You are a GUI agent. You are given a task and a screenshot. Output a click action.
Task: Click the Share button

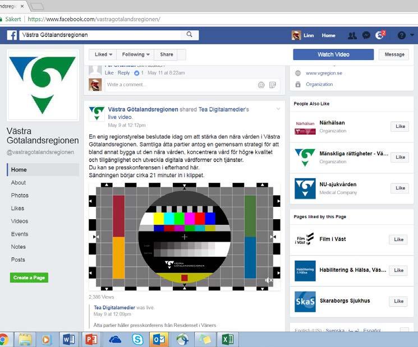pyautogui.click(x=166, y=54)
